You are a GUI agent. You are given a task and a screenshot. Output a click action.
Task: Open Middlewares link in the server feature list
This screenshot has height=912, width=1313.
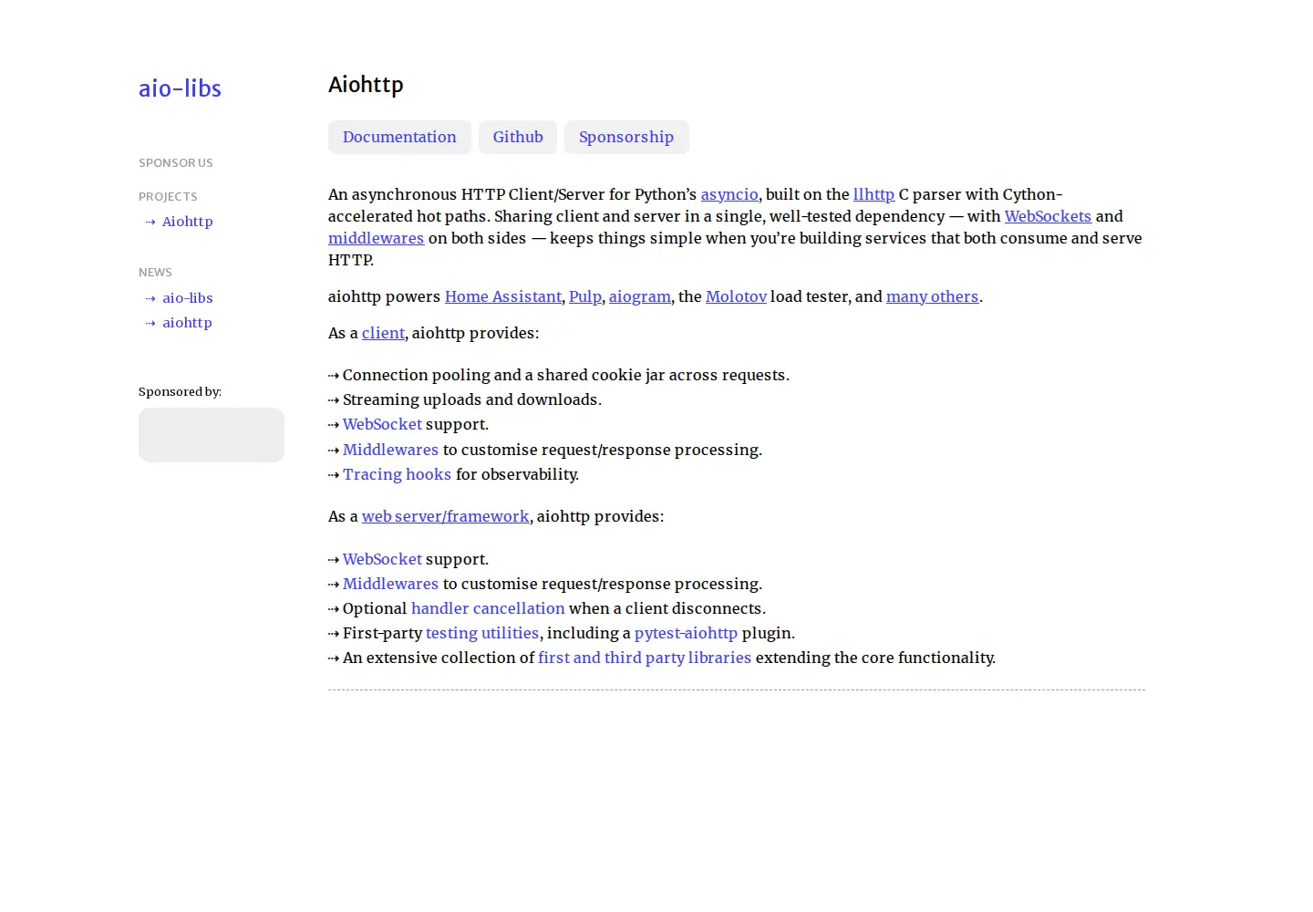tap(390, 584)
